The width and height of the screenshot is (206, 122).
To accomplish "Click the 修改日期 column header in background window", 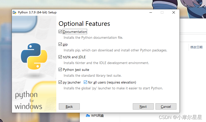I will [196, 47].
